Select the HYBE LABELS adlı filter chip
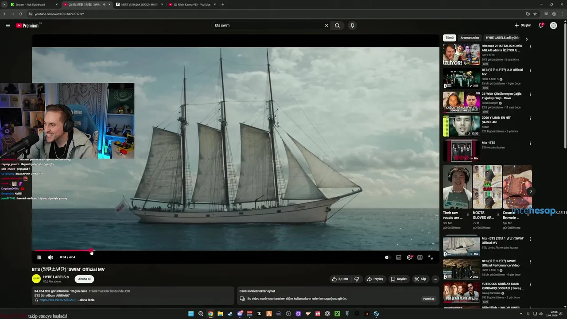The height and width of the screenshot is (319, 567). pyautogui.click(x=502, y=38)
